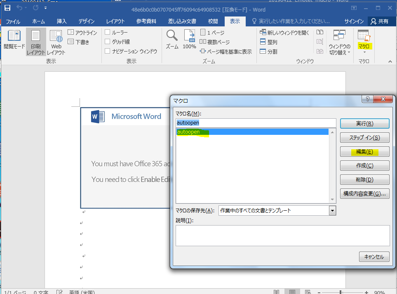397x294 pixels.
Task: Click the synchronous scrolling icon
Action: (x=320, y=42)
